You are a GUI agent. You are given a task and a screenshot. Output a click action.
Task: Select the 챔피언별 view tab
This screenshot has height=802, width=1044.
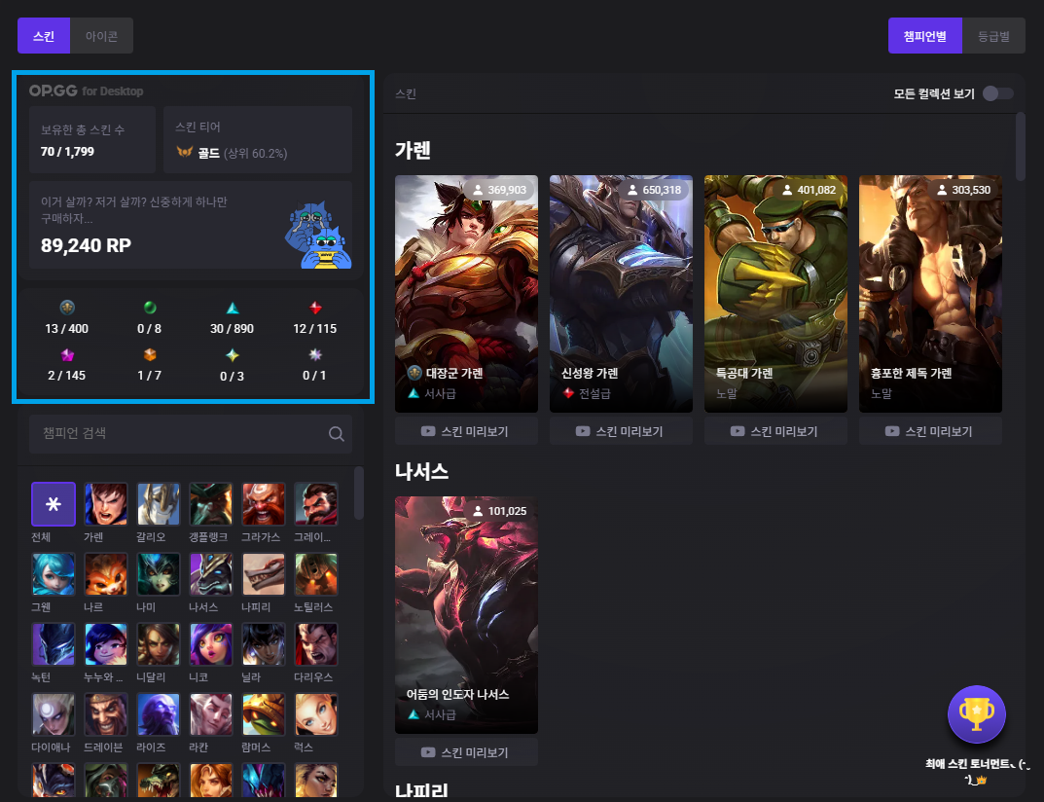(925, 36)
